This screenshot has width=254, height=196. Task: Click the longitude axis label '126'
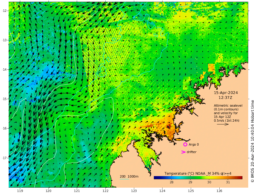219,191
